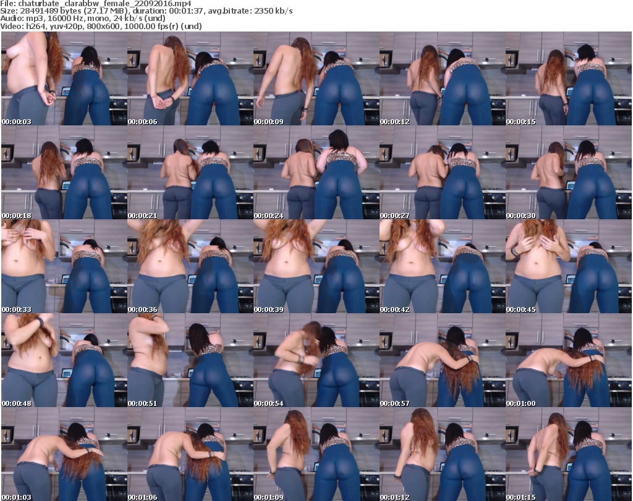Open the frame stamped 00:00:33
Screen dimensions: 633x501
pos(64,266)
